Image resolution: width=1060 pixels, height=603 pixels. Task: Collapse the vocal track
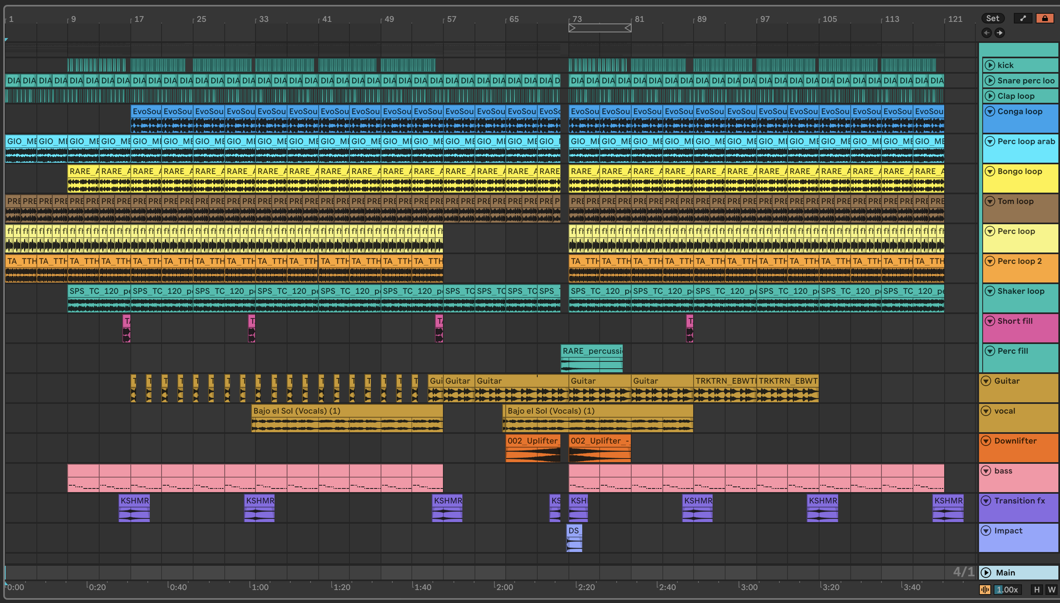(986, 411)
